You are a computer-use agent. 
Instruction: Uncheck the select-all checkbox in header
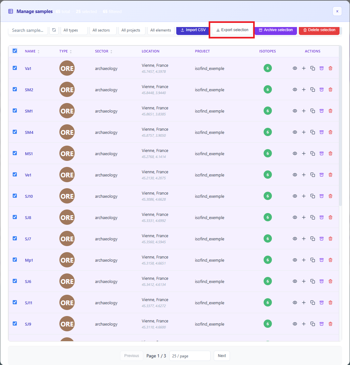[15, 51]
